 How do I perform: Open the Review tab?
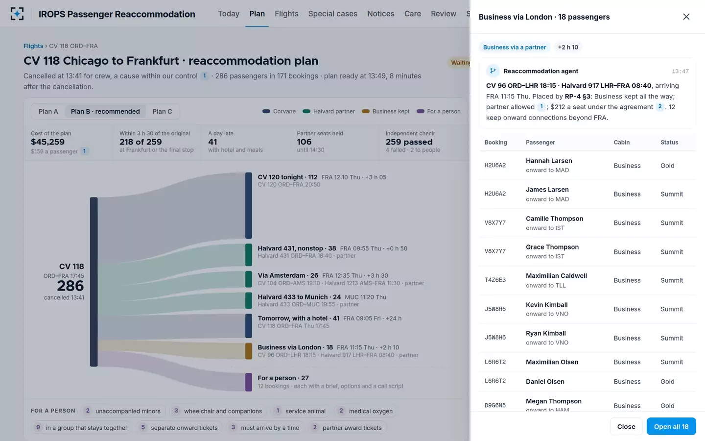coord(444,14)
